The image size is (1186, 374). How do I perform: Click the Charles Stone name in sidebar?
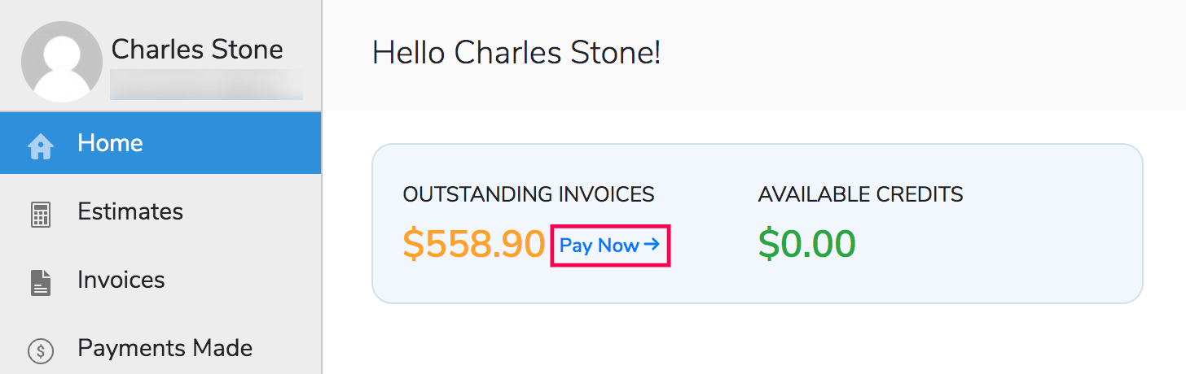pyautogui.click(x=197, y=50)
